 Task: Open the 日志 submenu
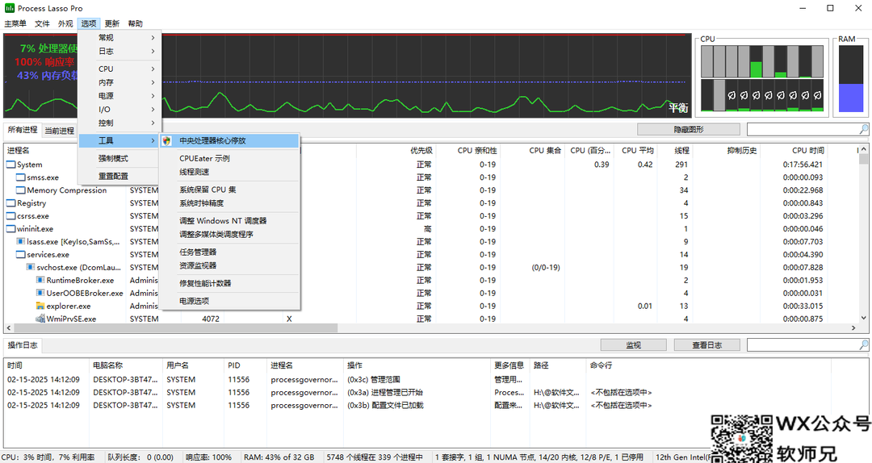(x=120, y=51)
